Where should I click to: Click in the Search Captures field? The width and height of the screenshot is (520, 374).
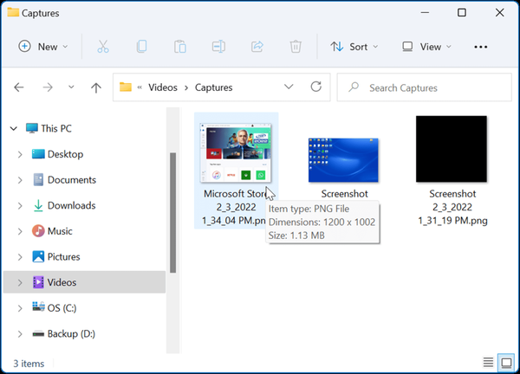[x=424, y=87]
